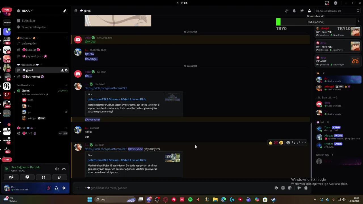
Task: Click the plus attachment button in message bar
Action: (78, 188)
